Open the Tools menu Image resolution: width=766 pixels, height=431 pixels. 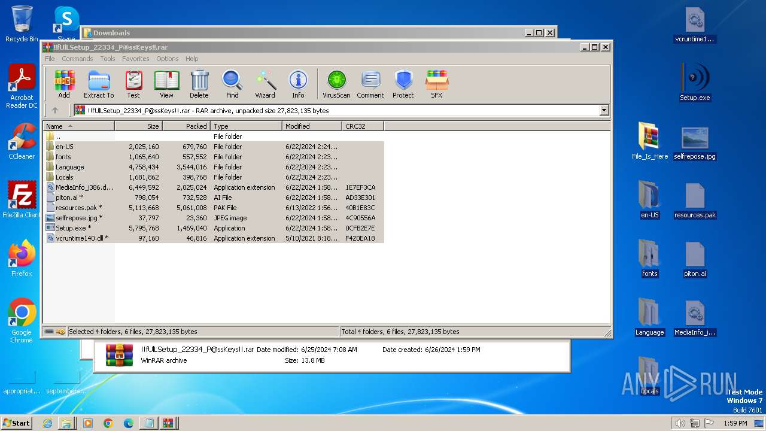(108, 59)
